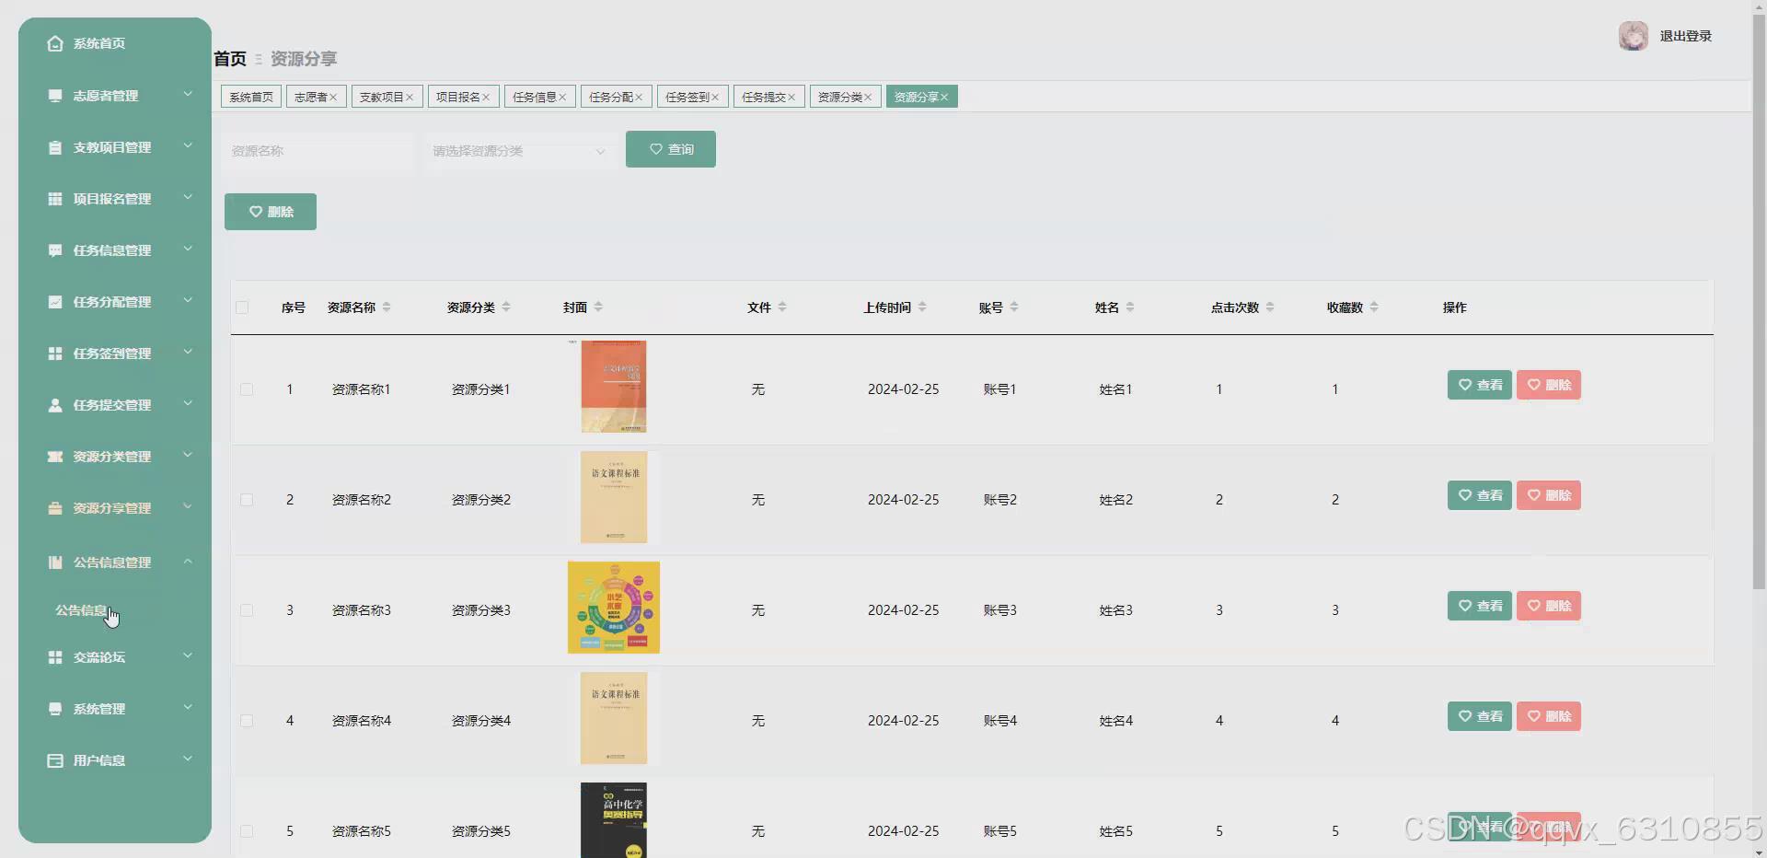The height and width of the screenshot is (858, 1767).
Task: Click the 用户信息 sidebar icon
Action: (55, 760)
